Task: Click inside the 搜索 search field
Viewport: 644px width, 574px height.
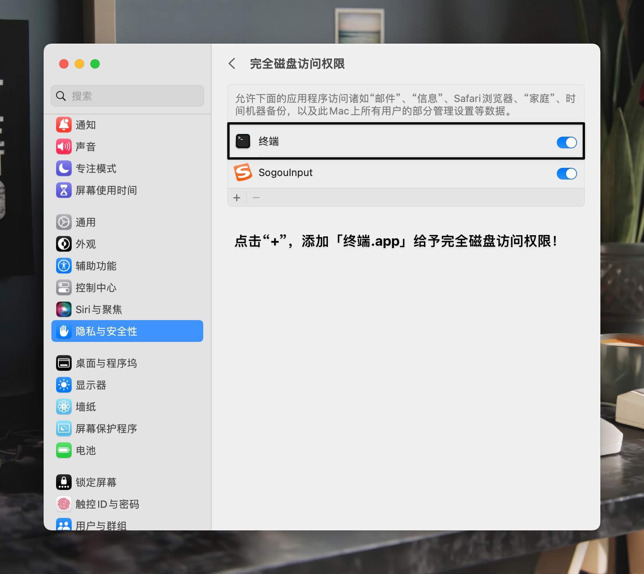Action: [x=127, y=96]
